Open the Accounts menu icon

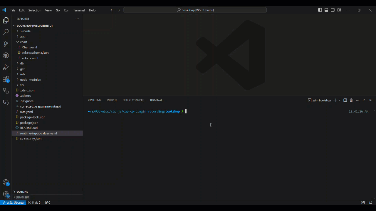pos(6,183)
